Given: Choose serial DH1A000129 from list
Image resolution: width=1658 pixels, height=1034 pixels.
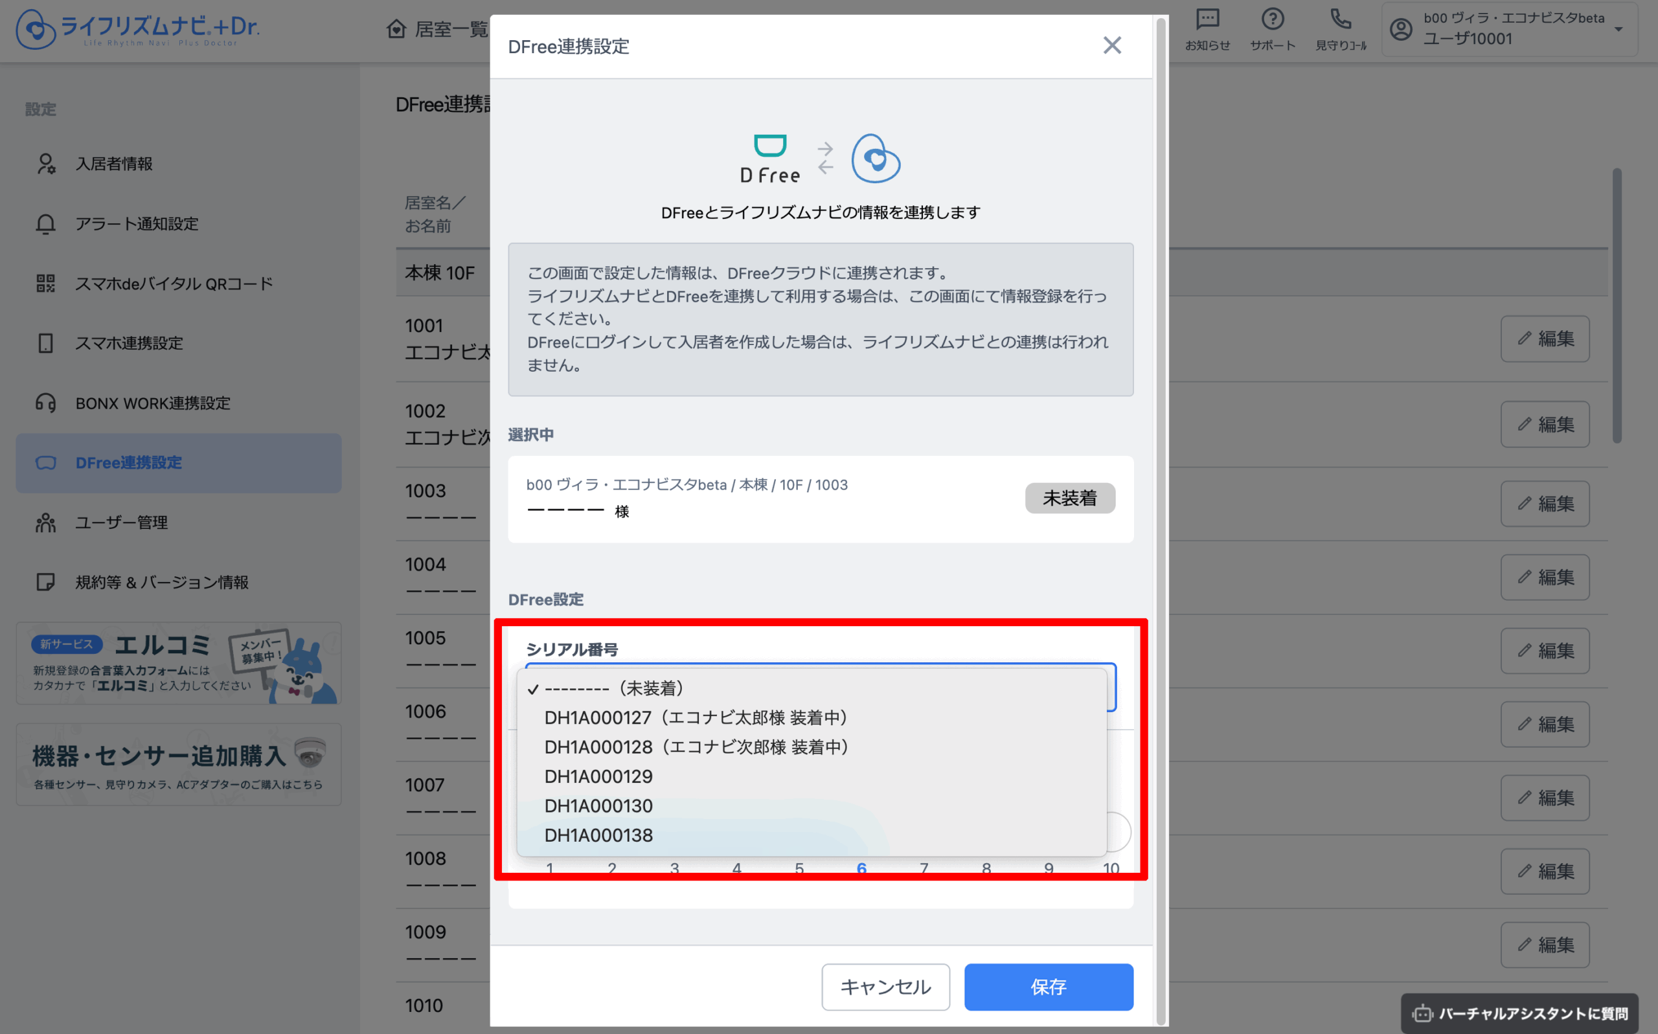Looking at the screenshot, I should pos(812,776).
